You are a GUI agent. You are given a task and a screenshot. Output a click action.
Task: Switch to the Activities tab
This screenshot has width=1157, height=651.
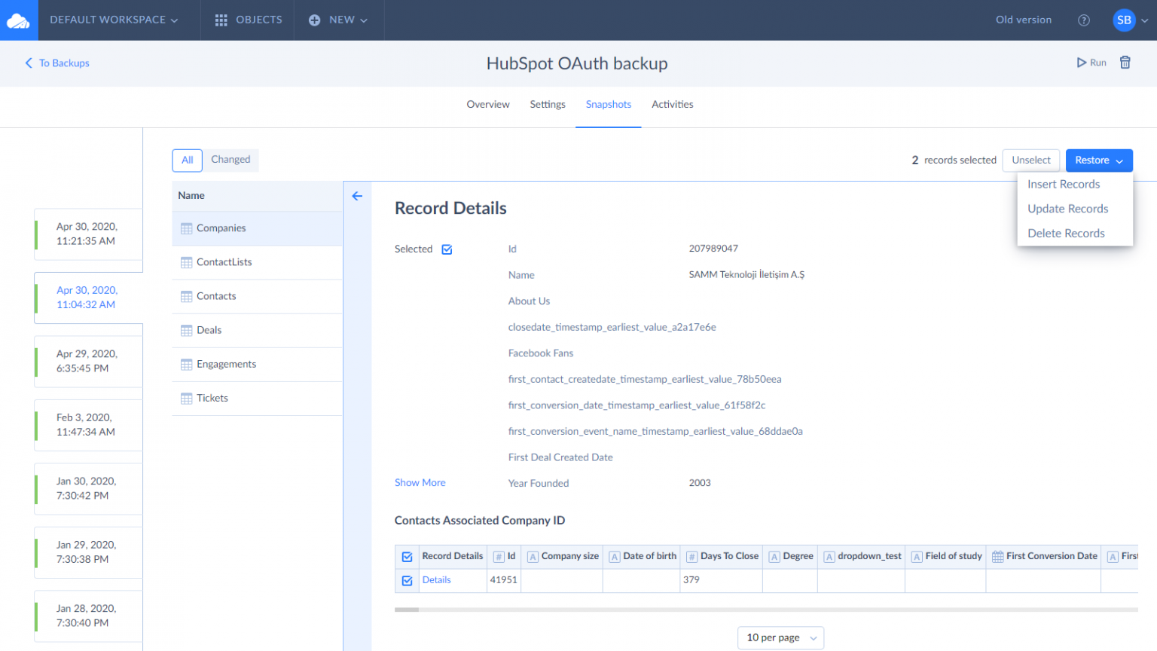click(672, 105)
